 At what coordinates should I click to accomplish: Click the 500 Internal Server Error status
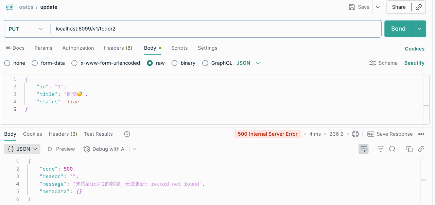[x=268, y=134]
